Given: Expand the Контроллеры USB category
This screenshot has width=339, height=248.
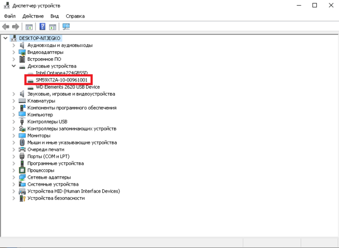Looking at the screenshot, I should pyautogui.click(x=14, y=122).
